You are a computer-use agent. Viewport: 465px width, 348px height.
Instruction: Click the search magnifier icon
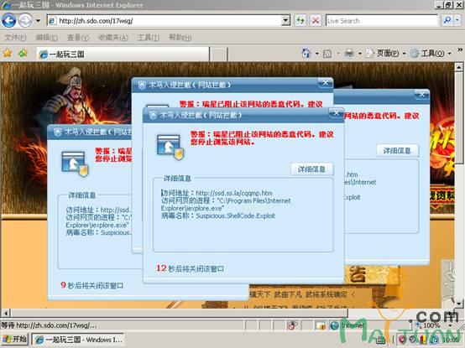pos(447,20)
